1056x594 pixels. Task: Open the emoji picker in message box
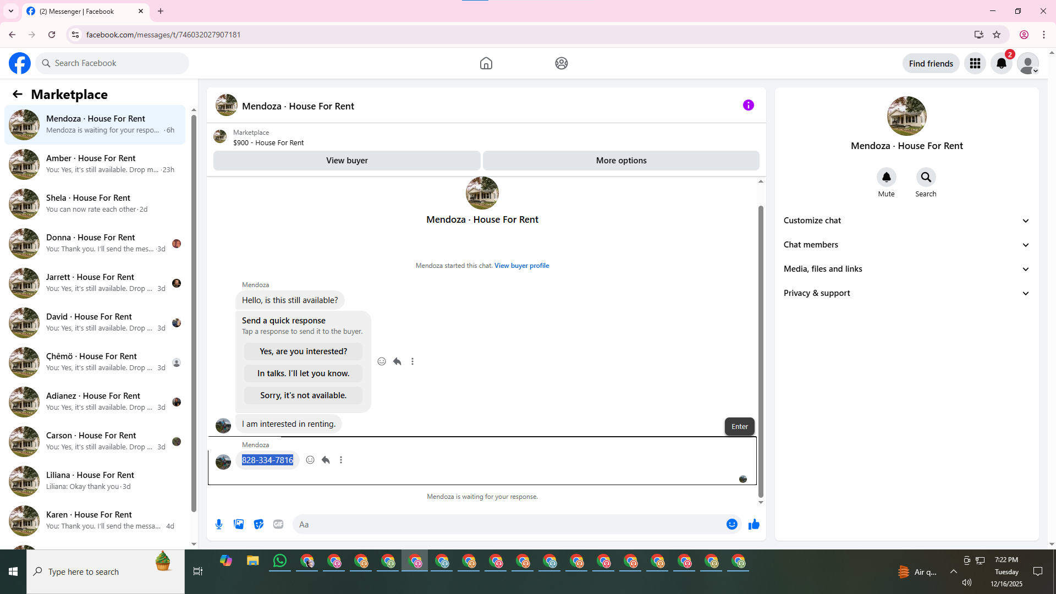tap(732, 524)
